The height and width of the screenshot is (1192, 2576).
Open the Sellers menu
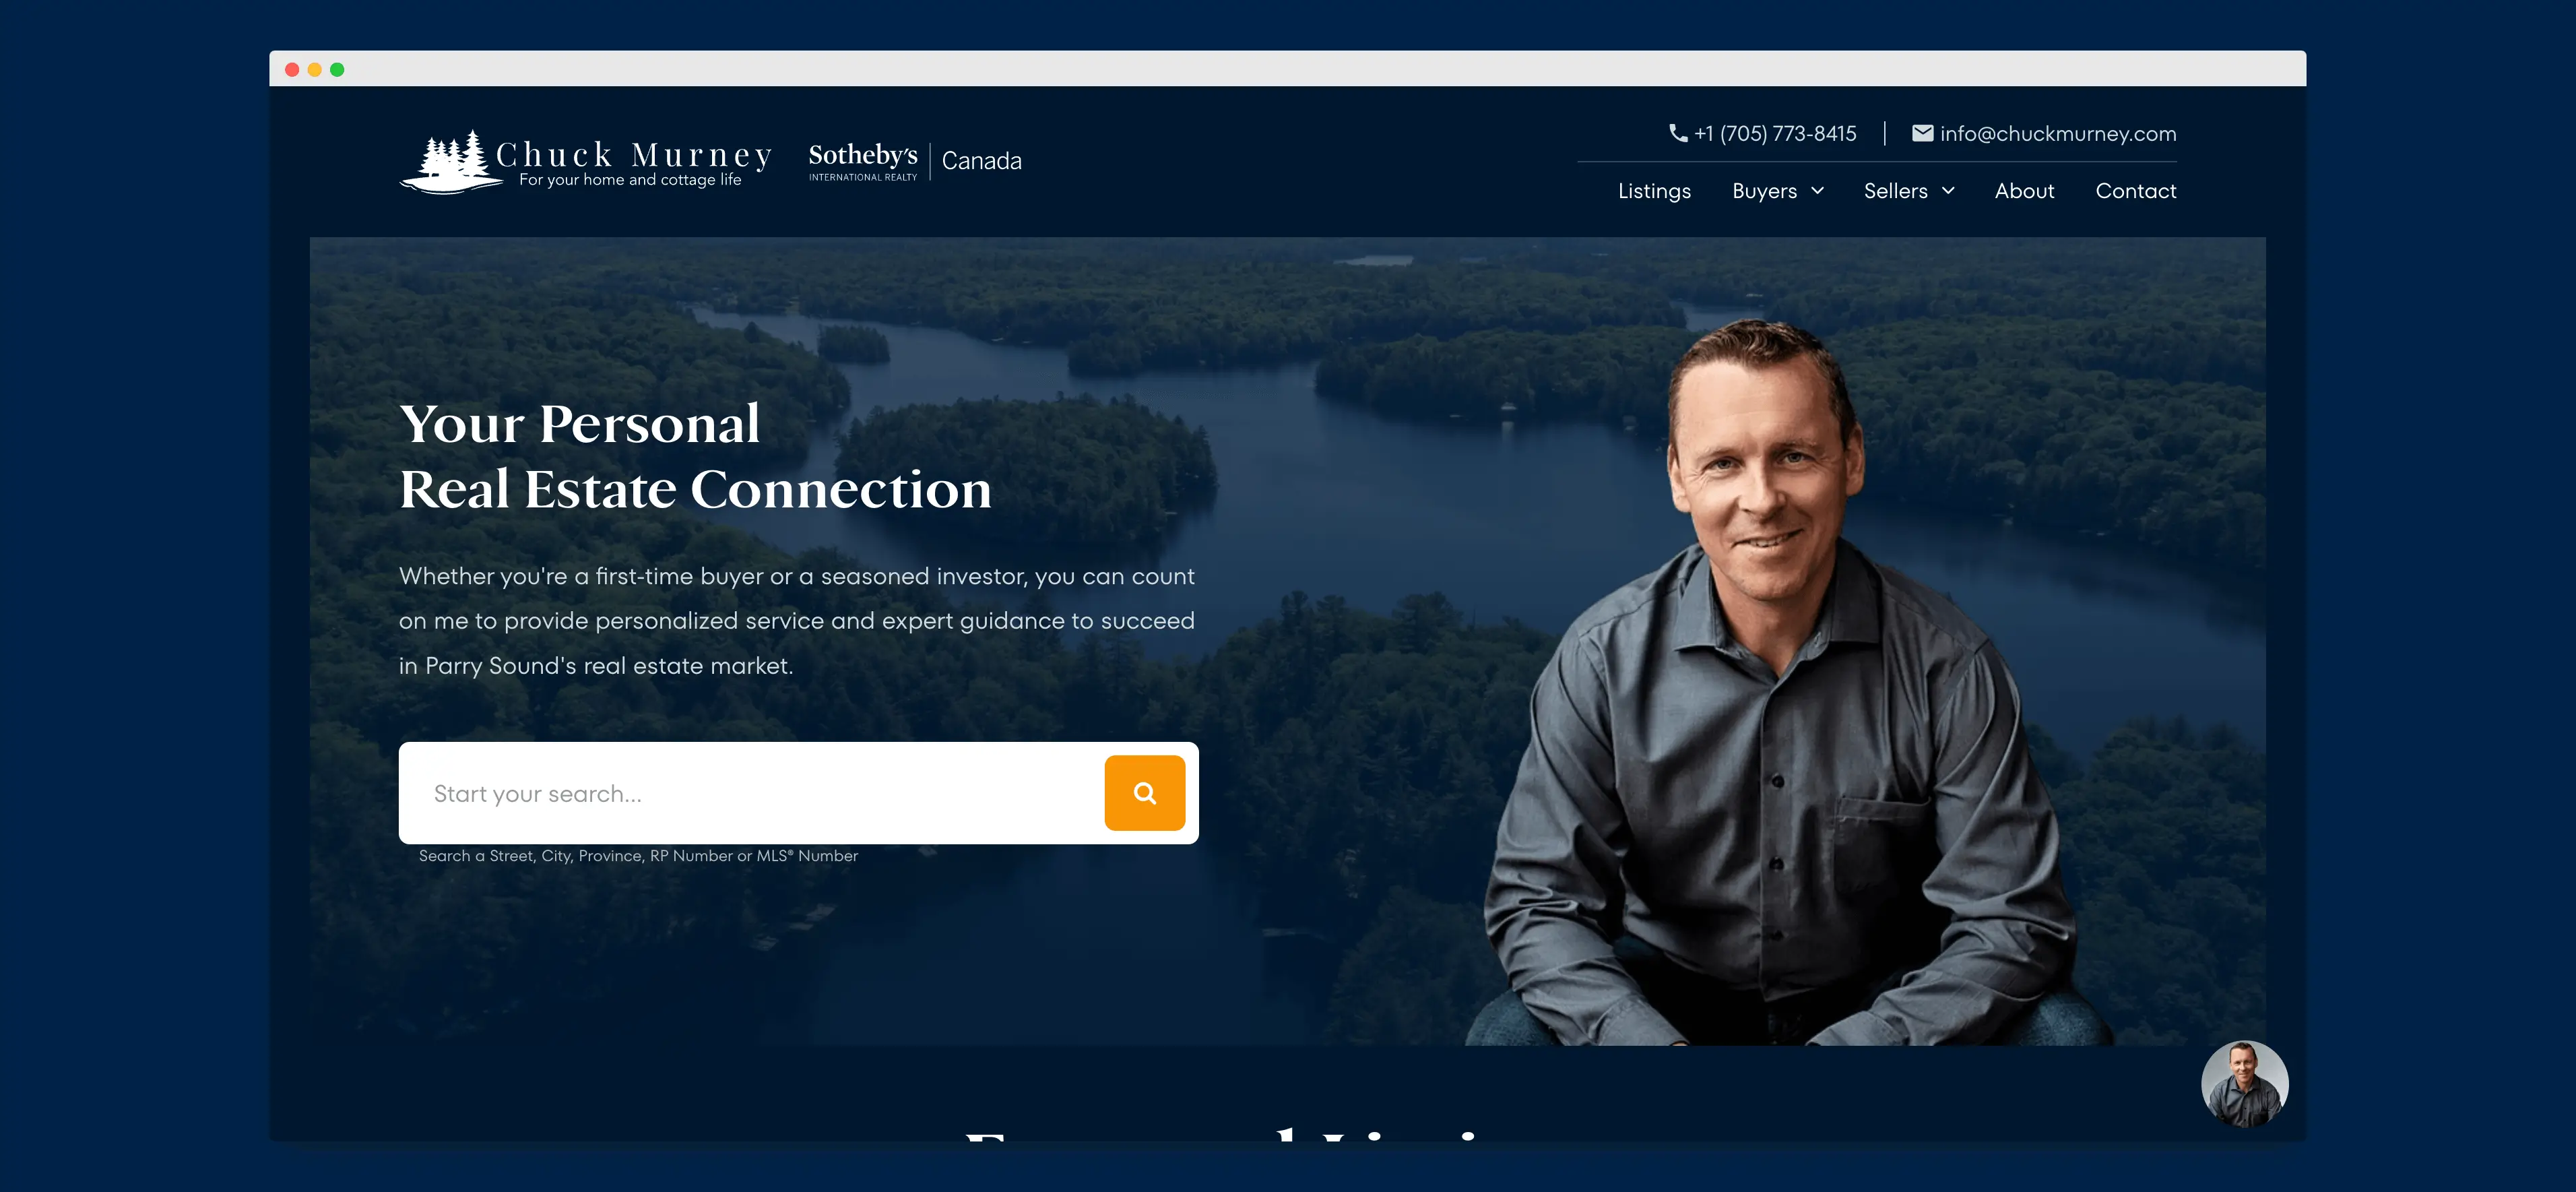[1895, 191]
